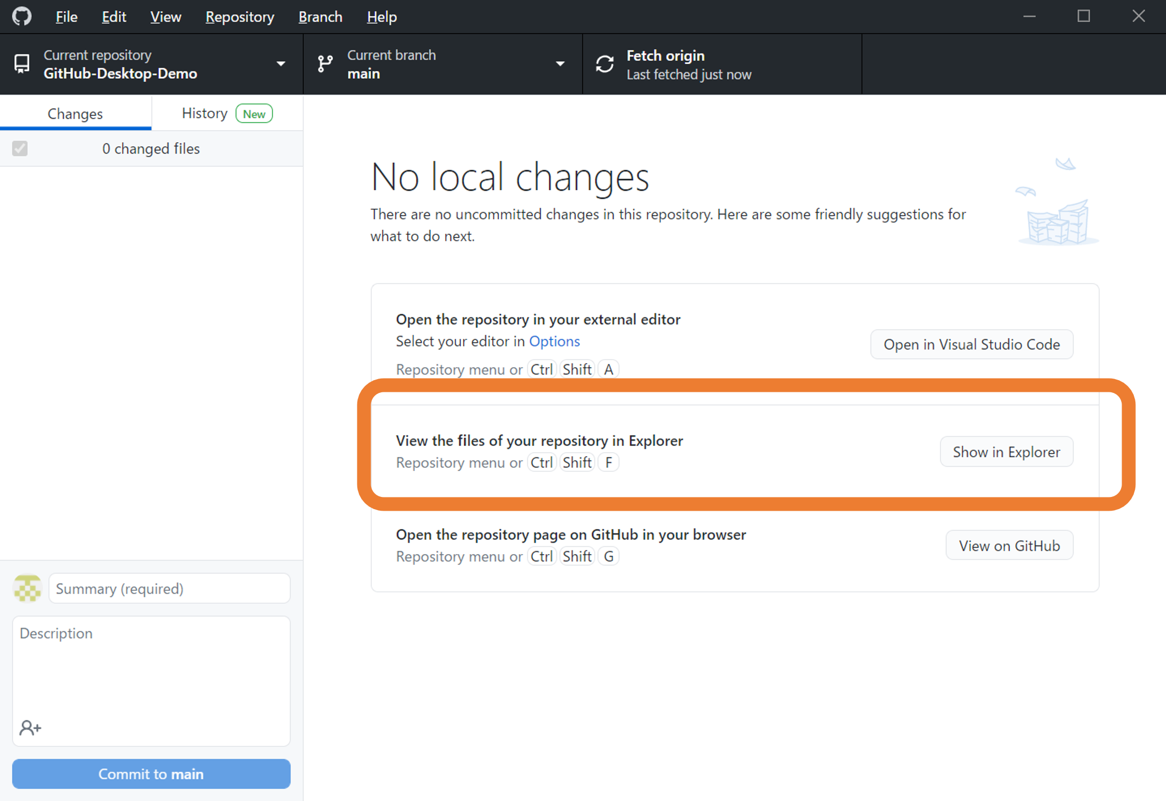Maximize the application window
Screen dimensions: 1166x801
pos(1083,16)
